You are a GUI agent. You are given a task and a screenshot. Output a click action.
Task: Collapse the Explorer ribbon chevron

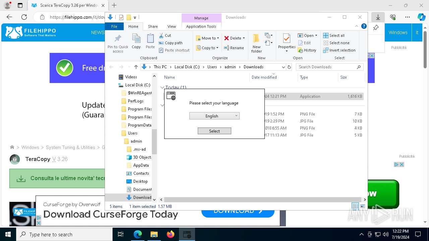coord(357,26)
